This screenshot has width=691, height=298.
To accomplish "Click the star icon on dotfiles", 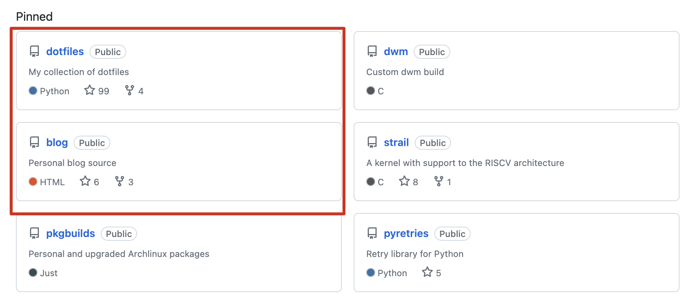I will [x=90, y=91].
